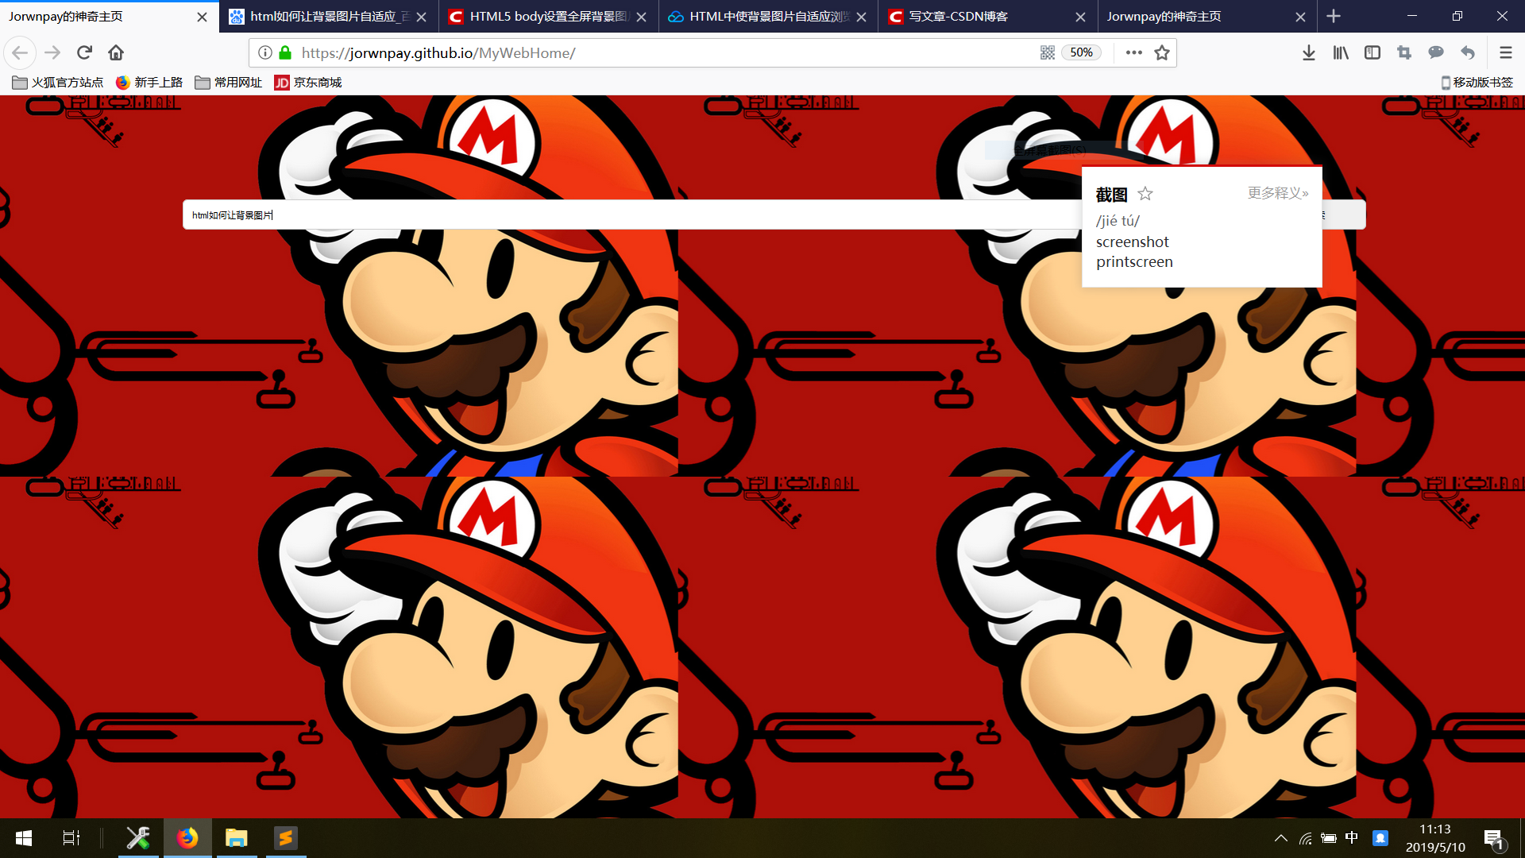Open the Firefox home page icon
Viewport: 1525px width, 858px height.
coord(116,52)
